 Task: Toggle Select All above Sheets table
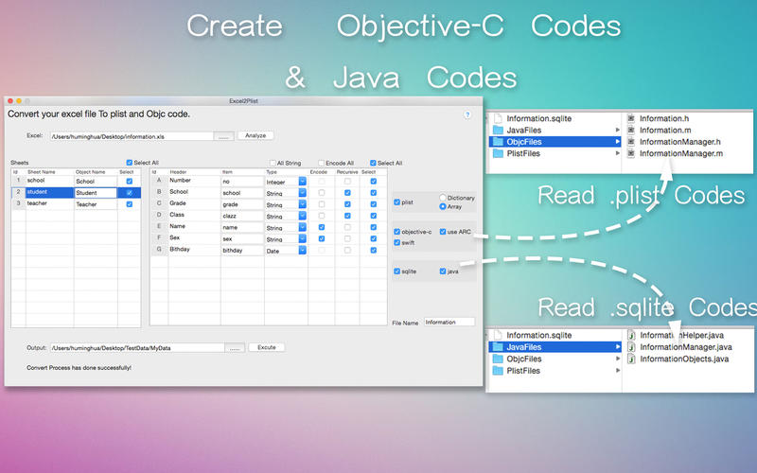coord(129,163)
